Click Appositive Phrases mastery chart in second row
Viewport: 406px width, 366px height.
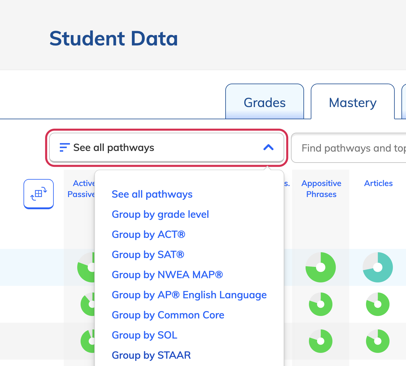[x=321, y=304]
